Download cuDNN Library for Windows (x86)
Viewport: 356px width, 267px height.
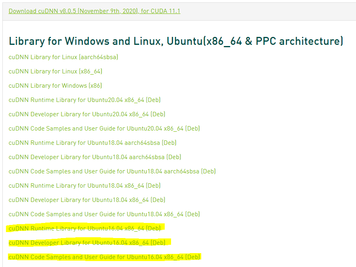click(x=55, y=86)
